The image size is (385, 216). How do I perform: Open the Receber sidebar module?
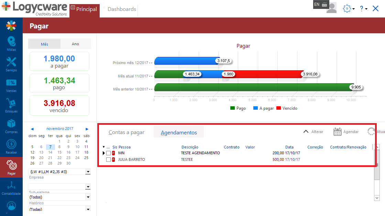coord(11,146)
